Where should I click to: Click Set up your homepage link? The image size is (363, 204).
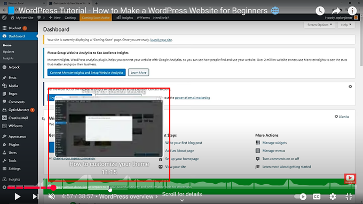click(x=182, y=159)
